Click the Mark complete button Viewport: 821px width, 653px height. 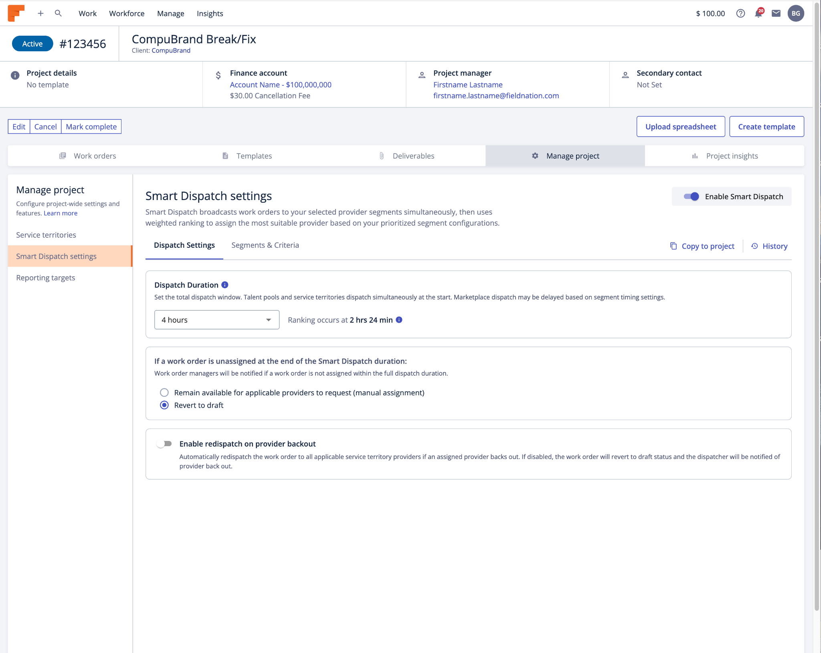tap(91, 127)
